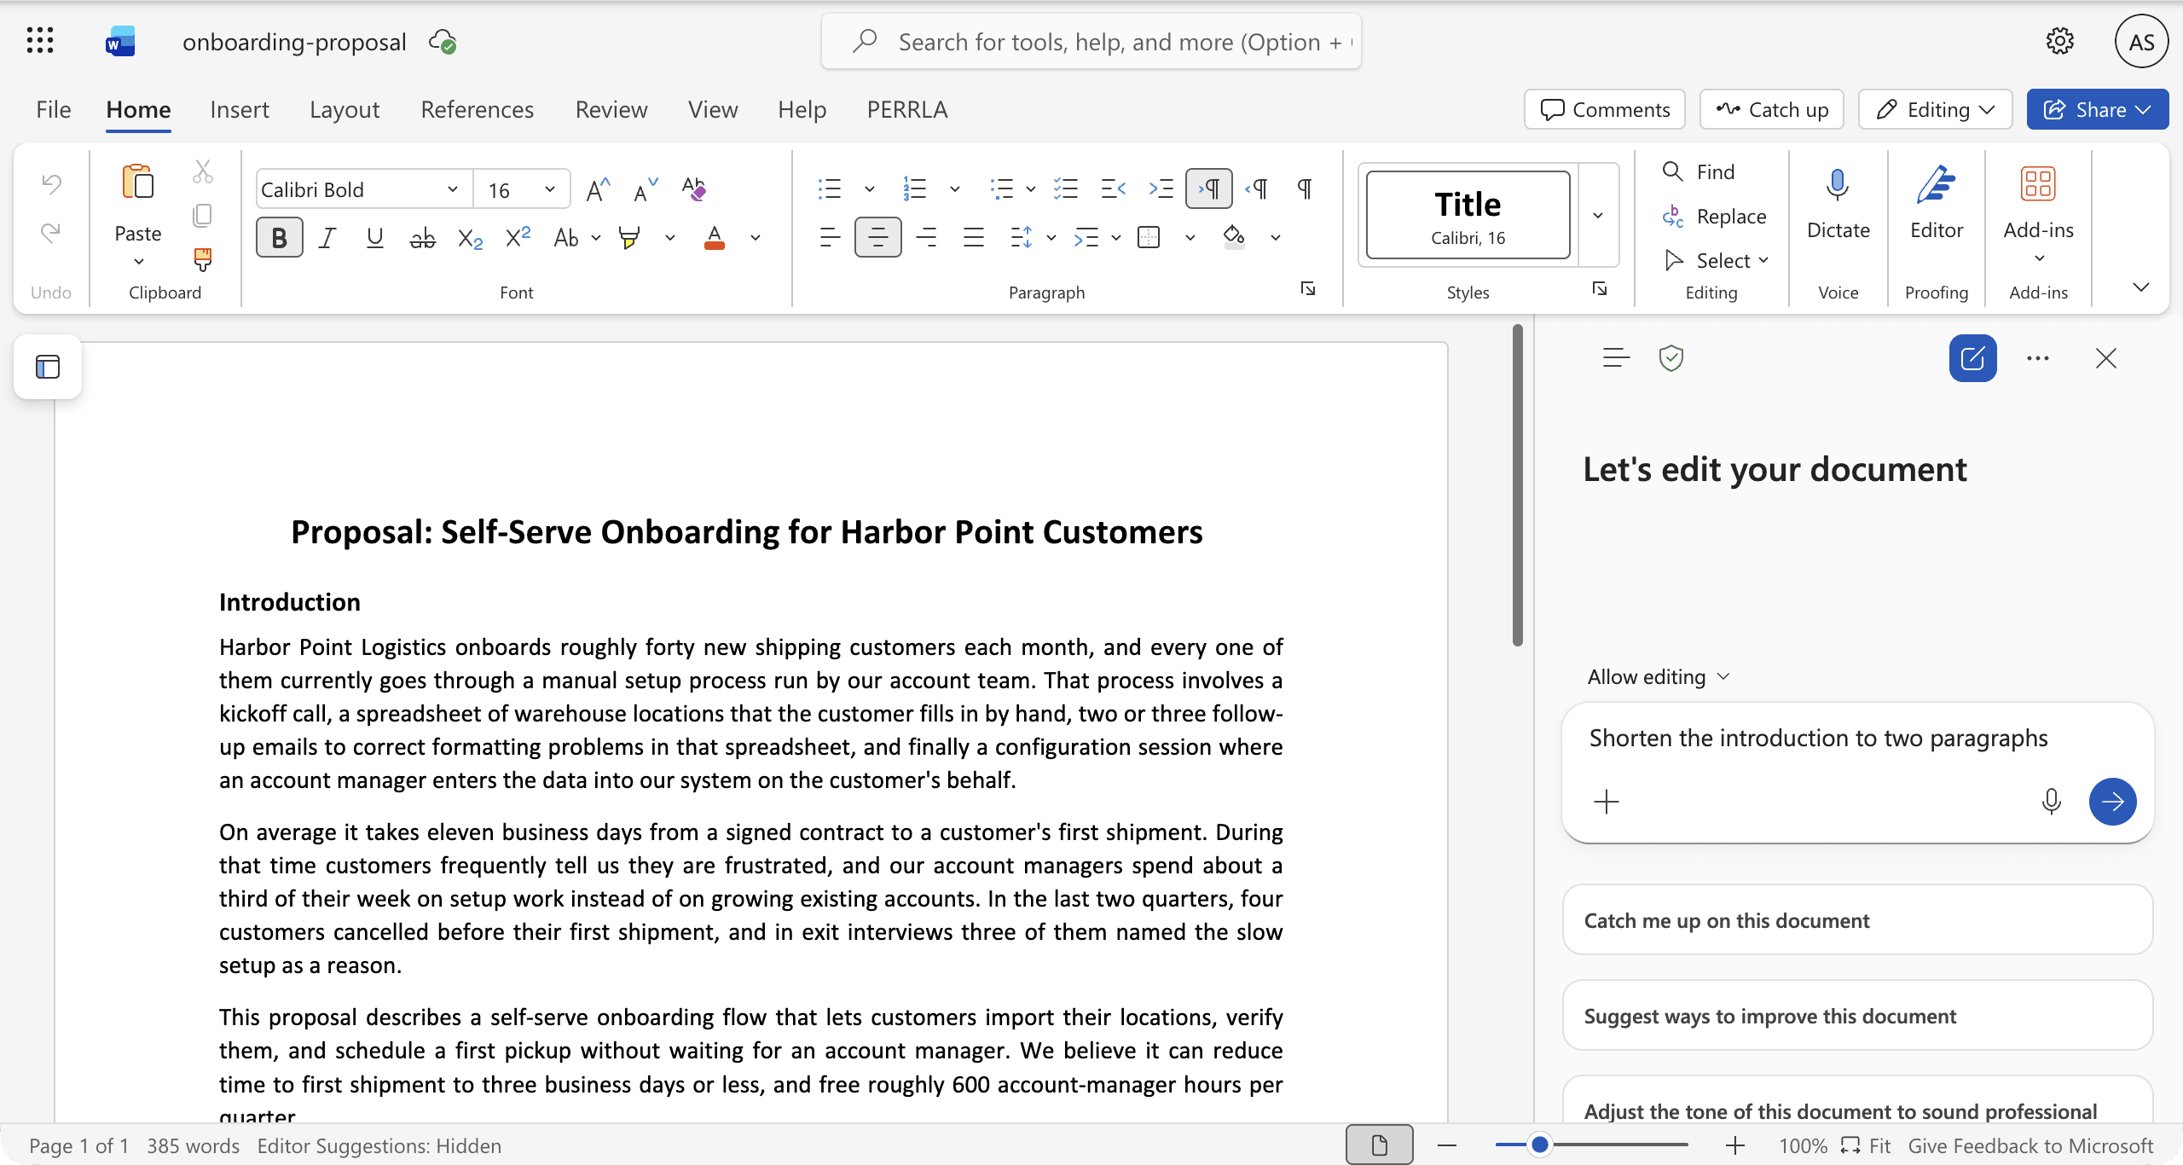Click the Copy icon in Clipboard
The image size is (2183, 1165).
[x=202, y=216]
